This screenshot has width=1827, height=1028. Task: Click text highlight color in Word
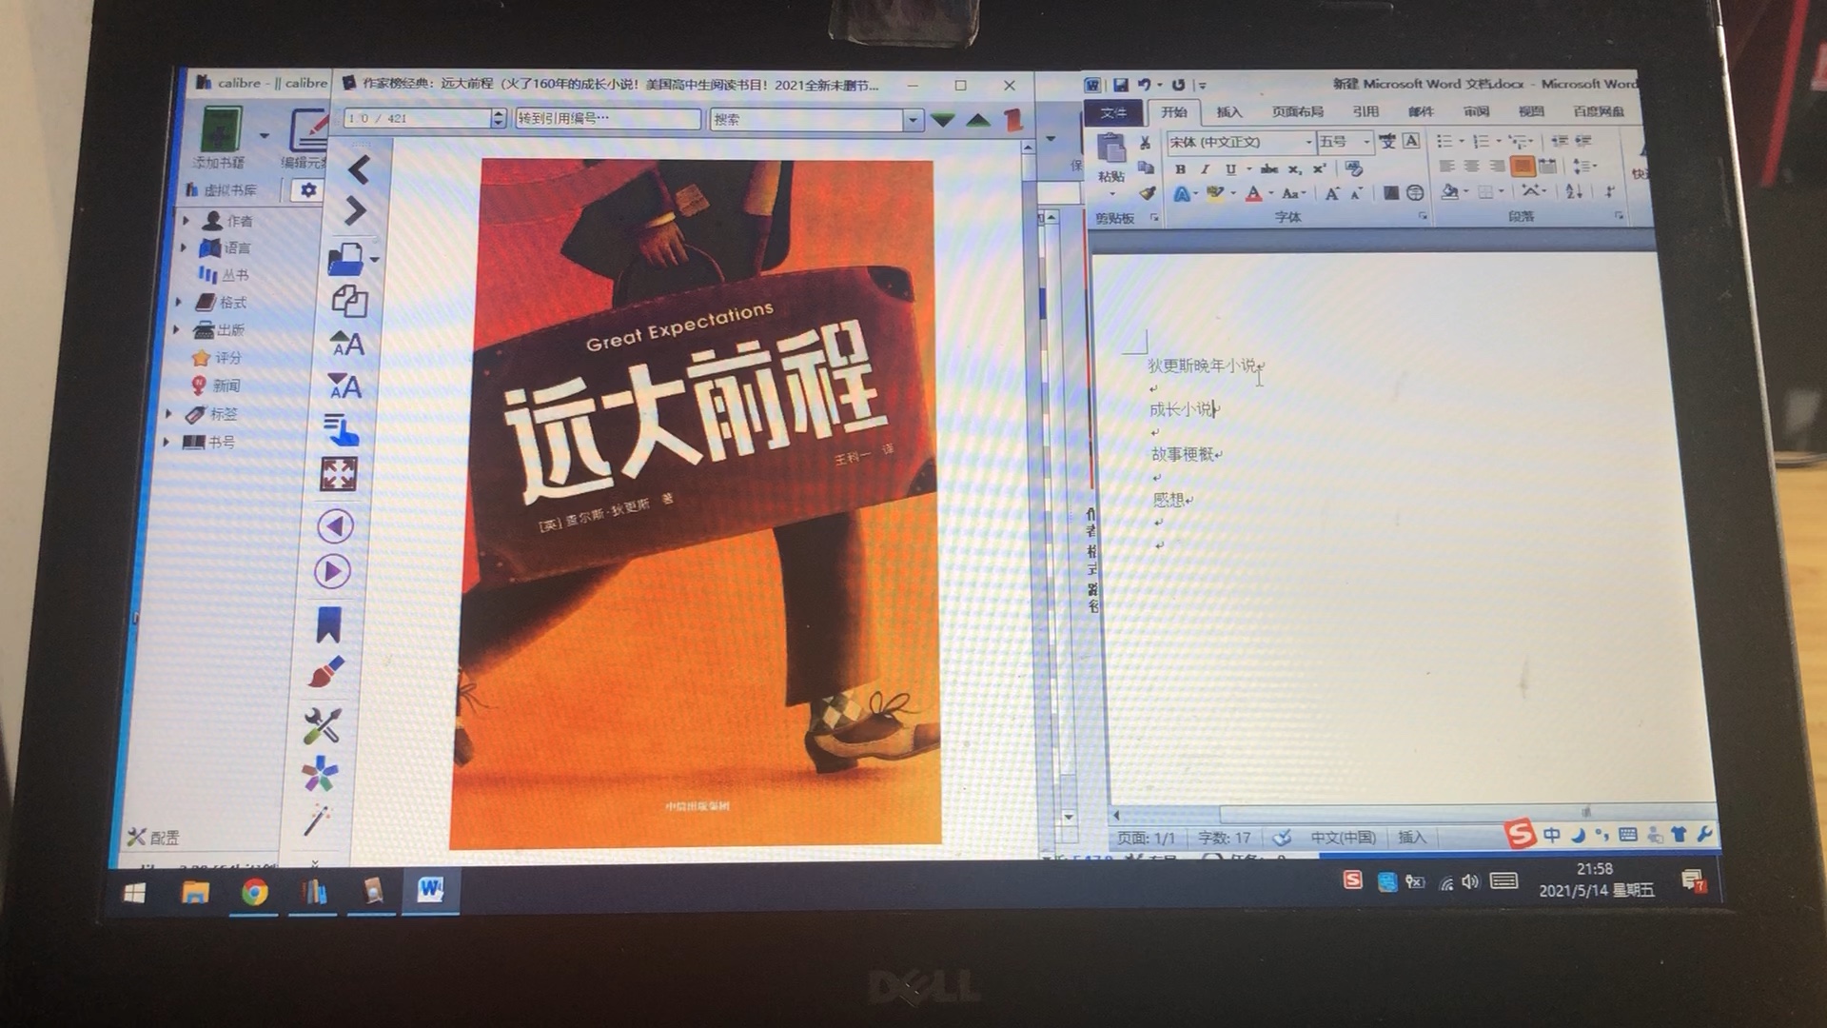point(1214,194)
